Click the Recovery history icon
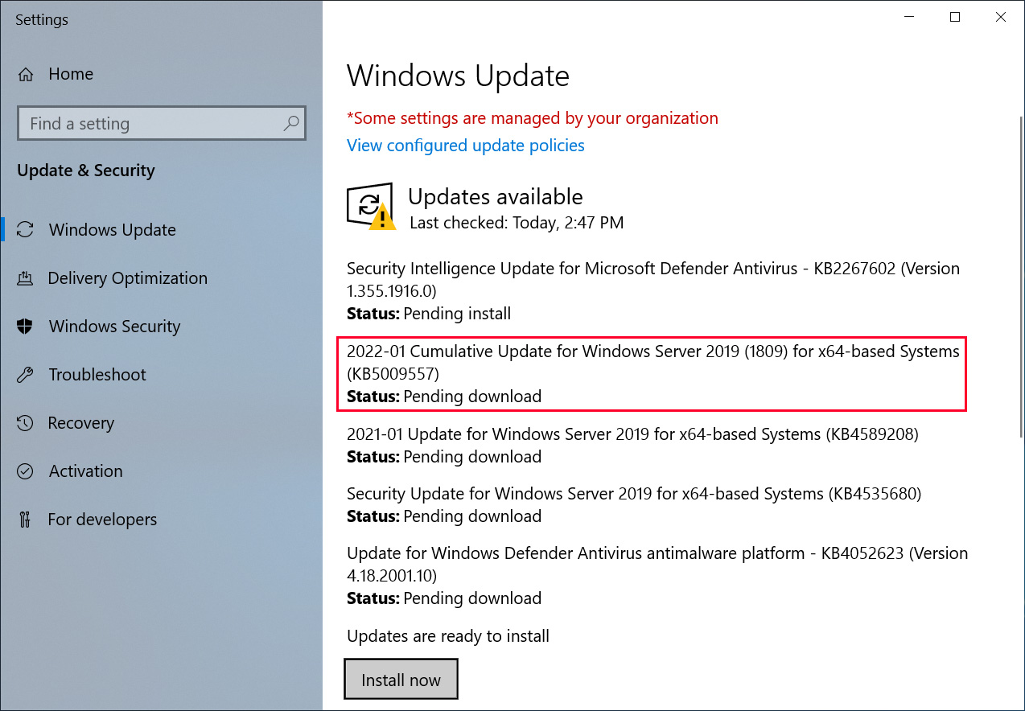Image resolution: width=1025 pixels, height=711 pixels. coord(26,422)
